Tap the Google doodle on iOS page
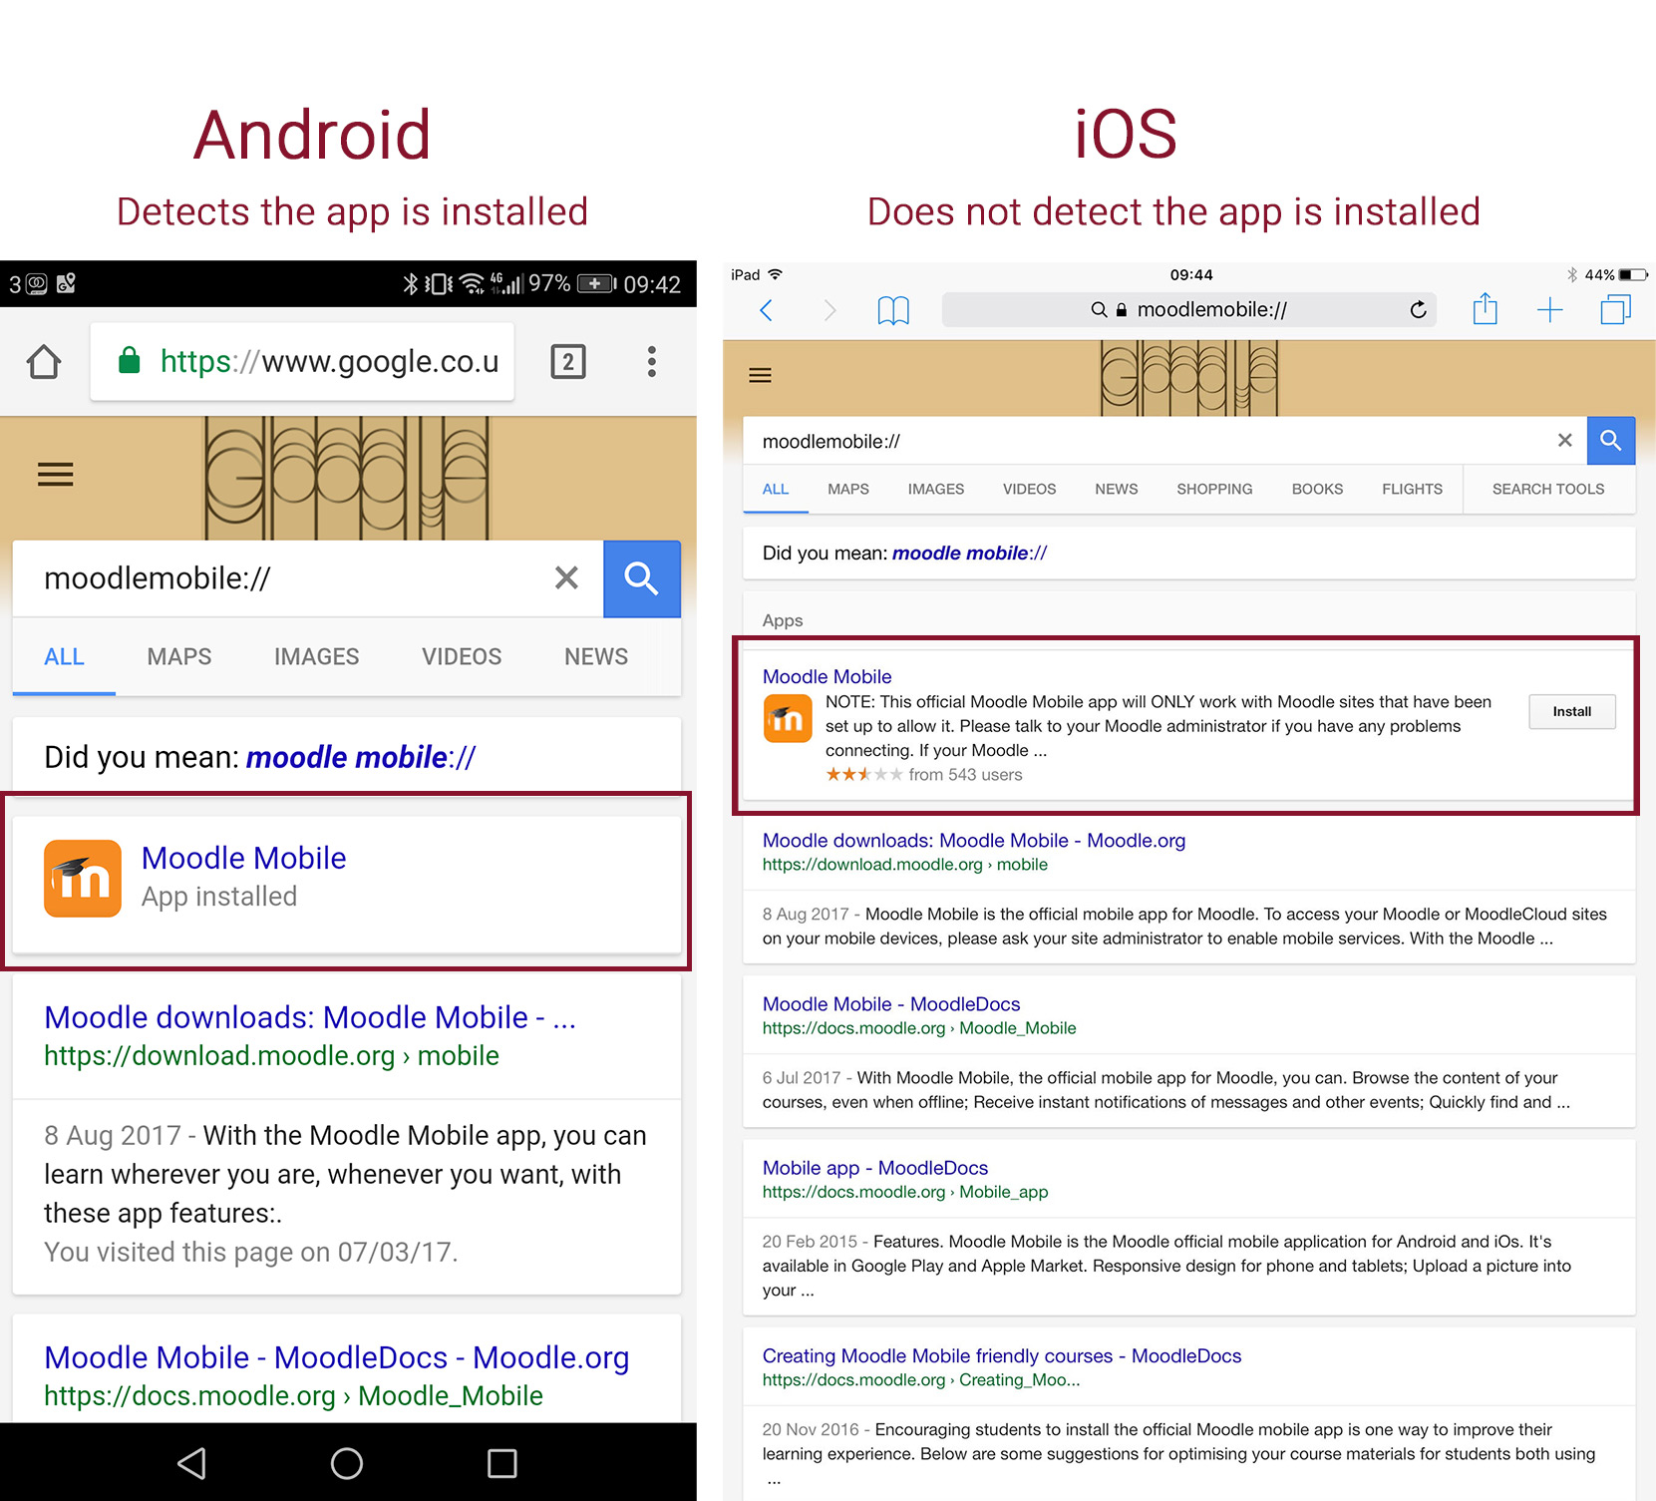1656x1501 pixels. click(x=1188, y=378)
